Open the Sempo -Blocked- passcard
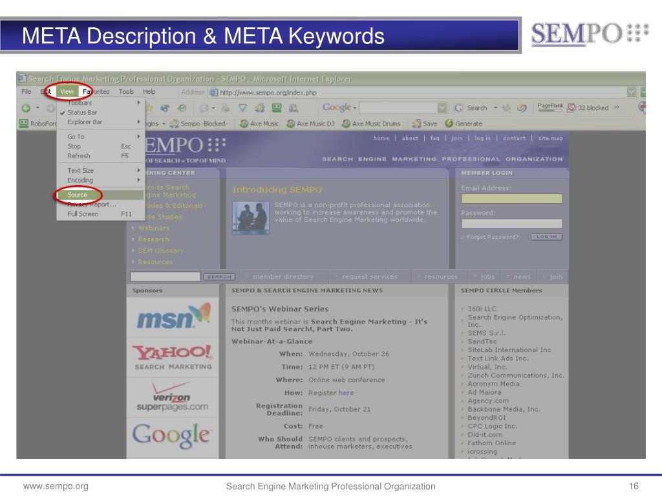 point(199,124)
